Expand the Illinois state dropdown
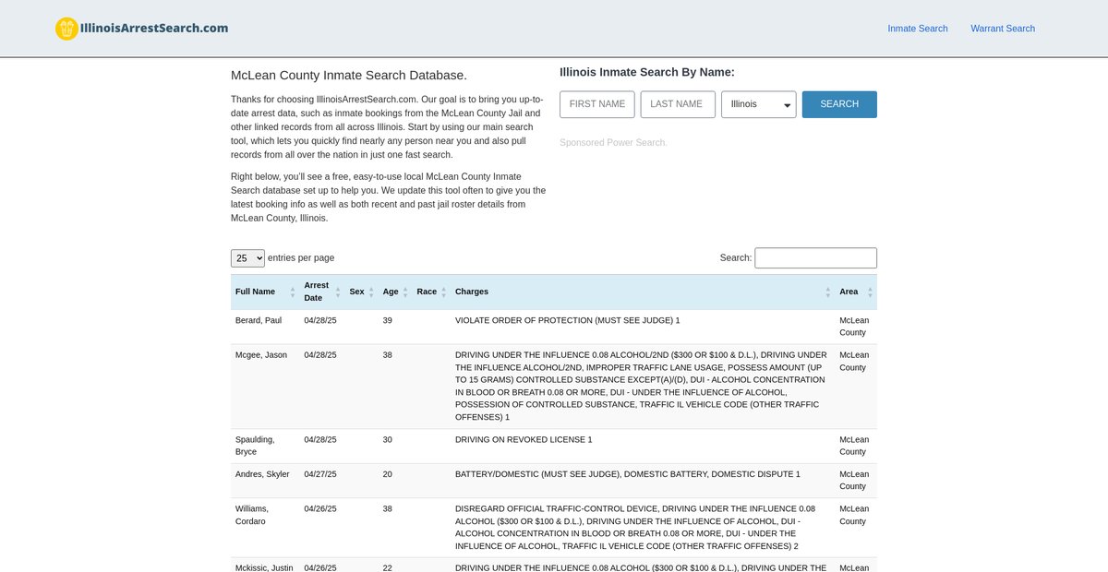 tap(758, 104)
